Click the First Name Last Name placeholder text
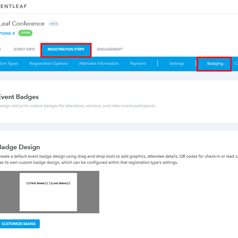Viewport: 238px width, 238px height. (x=48, y=183)
